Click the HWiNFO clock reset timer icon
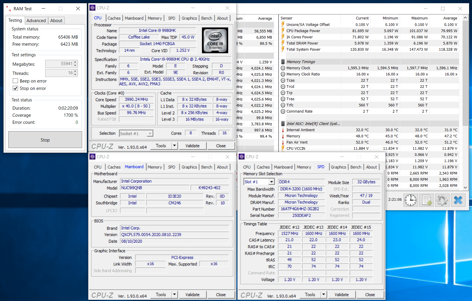Viewport: 472px width, 301px height. click(411, 200)
